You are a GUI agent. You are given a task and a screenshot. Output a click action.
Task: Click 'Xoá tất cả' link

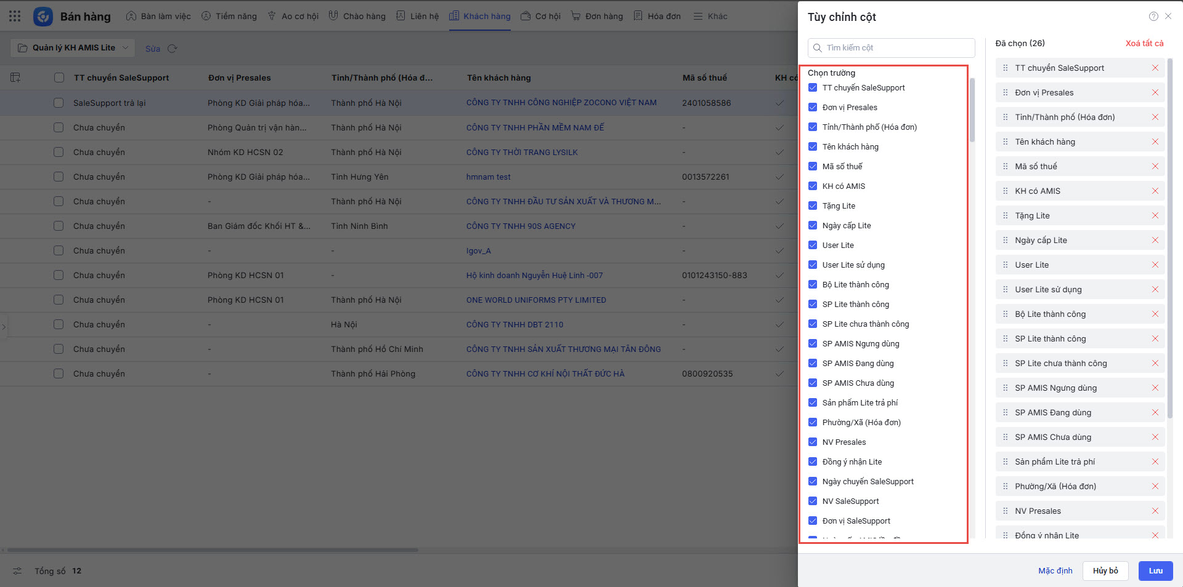[x=1144, y=43]
